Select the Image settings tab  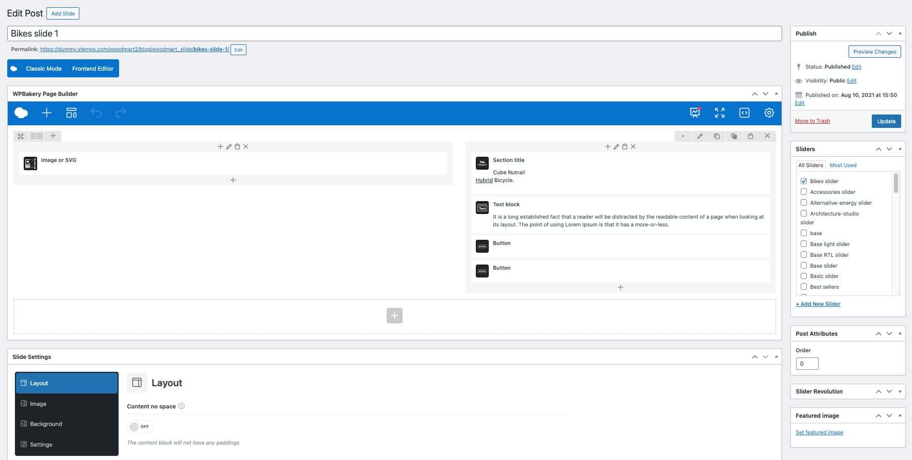click(x=67, y=404)
